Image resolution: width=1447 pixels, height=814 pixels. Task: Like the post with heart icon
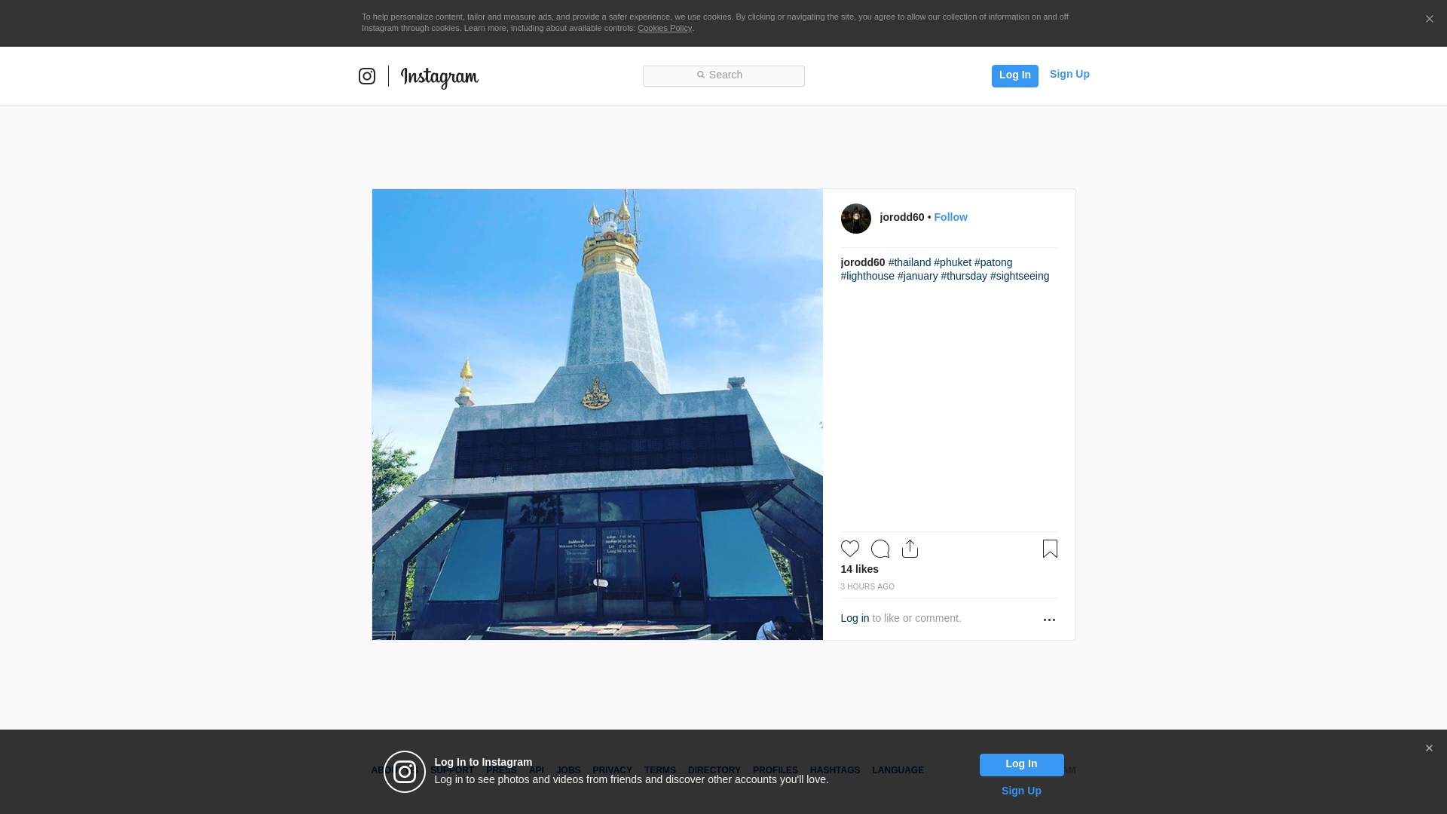850,549
